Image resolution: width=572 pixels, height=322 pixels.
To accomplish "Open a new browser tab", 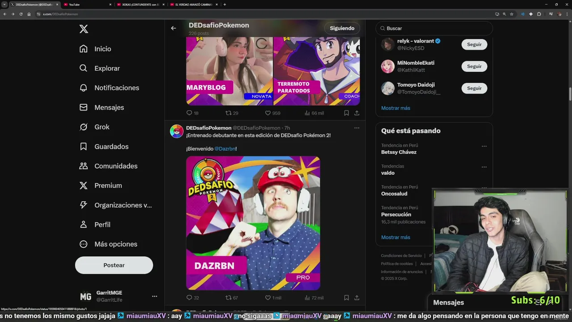I will coord(225,4).
